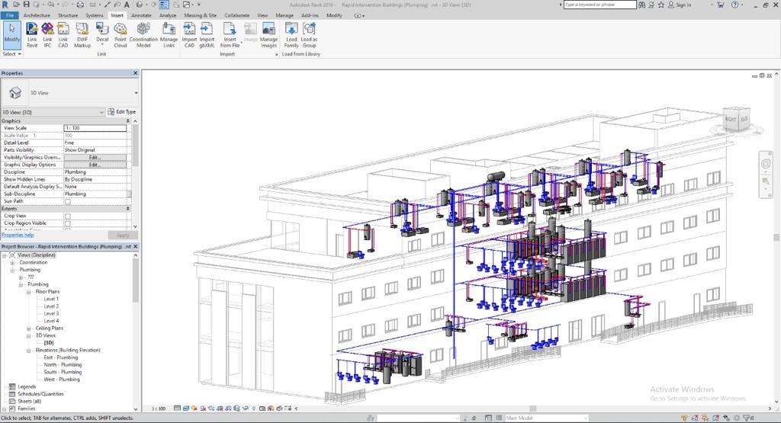Click the Link CAD tool
Viewport: 781px width, 423px height.
click(63, 35)
